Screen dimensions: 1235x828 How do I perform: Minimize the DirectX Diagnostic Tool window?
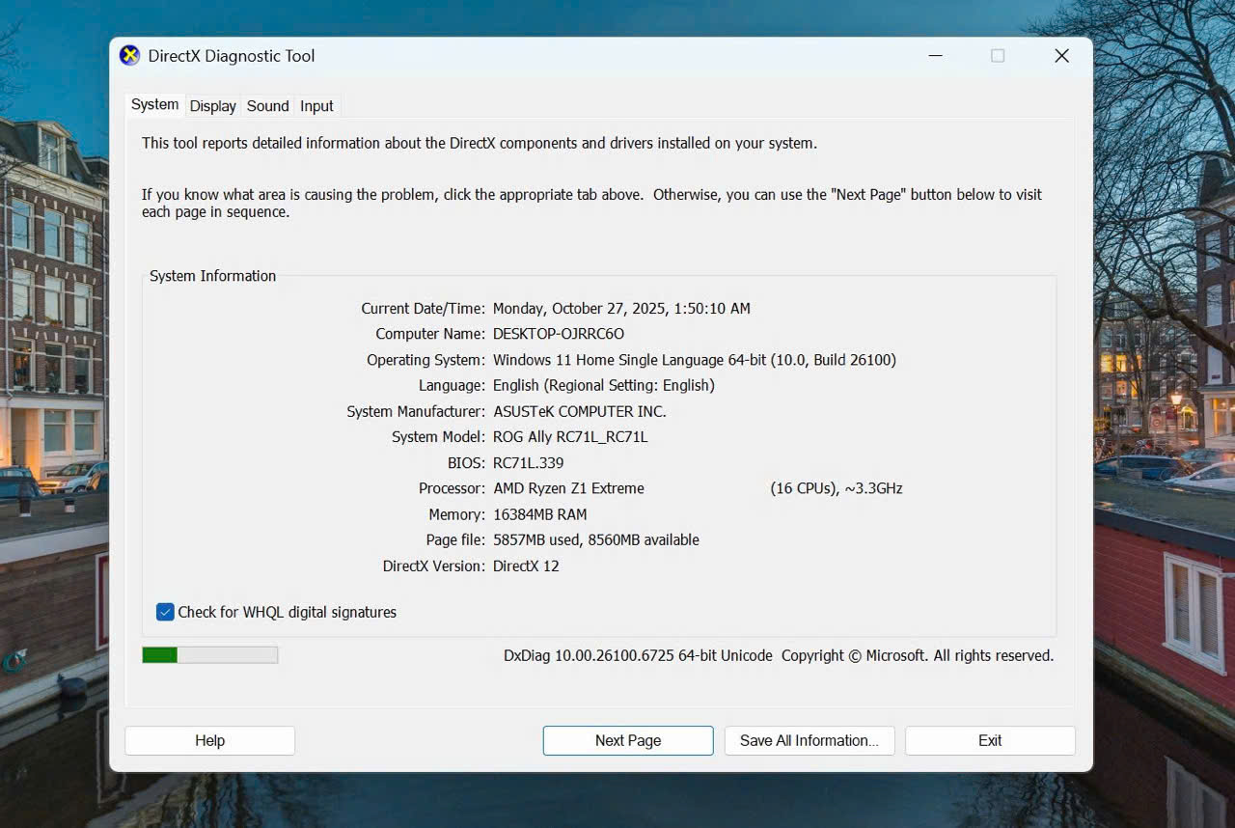[x=934, y=56]
